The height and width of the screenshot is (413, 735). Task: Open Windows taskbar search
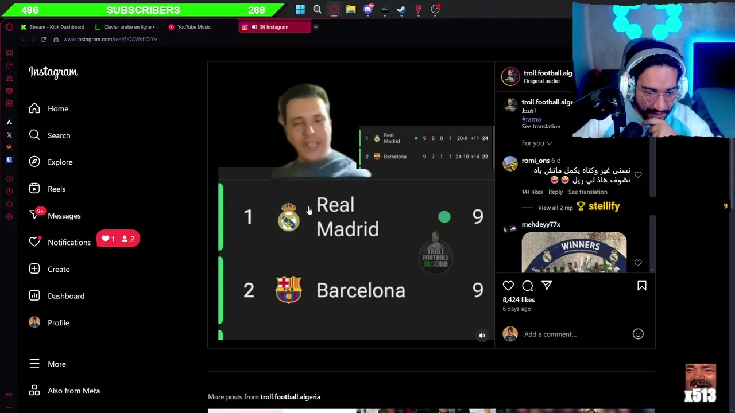tap(317, 9)
